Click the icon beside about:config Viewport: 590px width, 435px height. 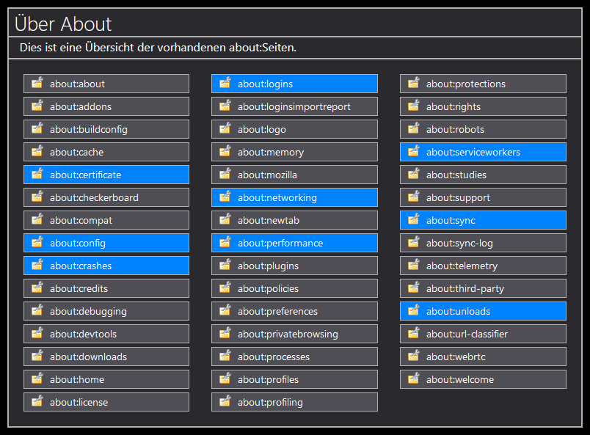[x=37, y=243]
